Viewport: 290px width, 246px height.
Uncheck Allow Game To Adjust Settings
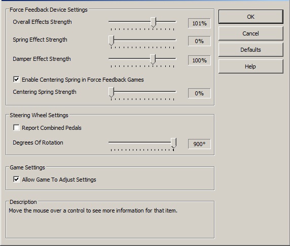16,179
